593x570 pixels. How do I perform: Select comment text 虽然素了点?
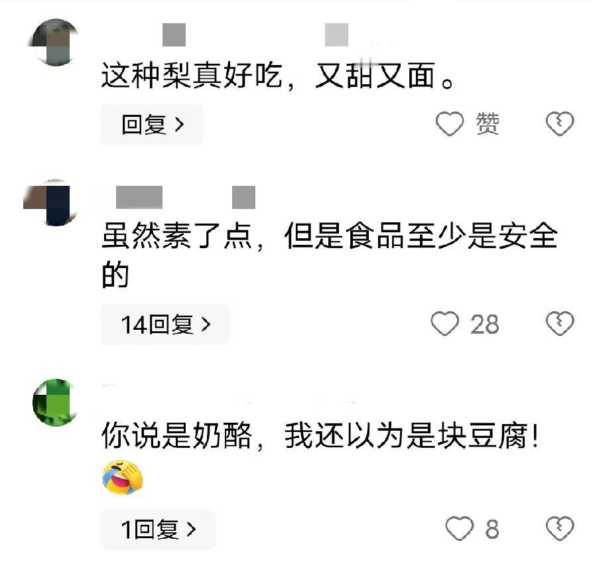[176, 236]
